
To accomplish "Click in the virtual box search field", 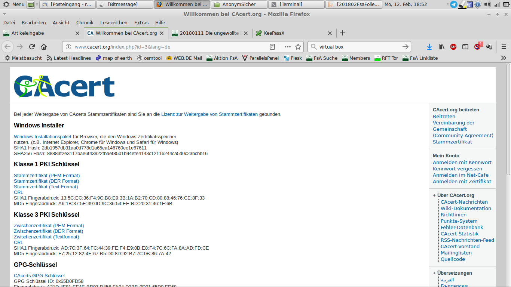I will [x=359, y=47].
